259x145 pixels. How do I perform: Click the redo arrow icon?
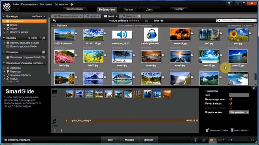(18, 10)
